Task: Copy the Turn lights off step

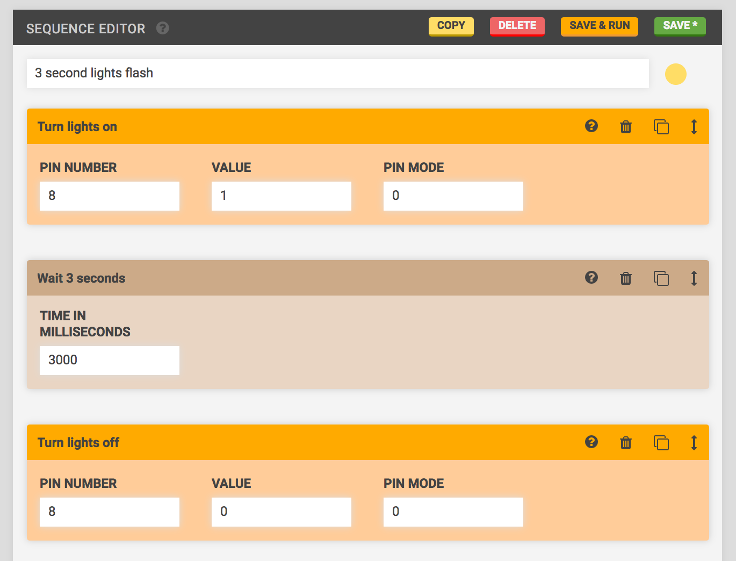Action: (661, 443)
